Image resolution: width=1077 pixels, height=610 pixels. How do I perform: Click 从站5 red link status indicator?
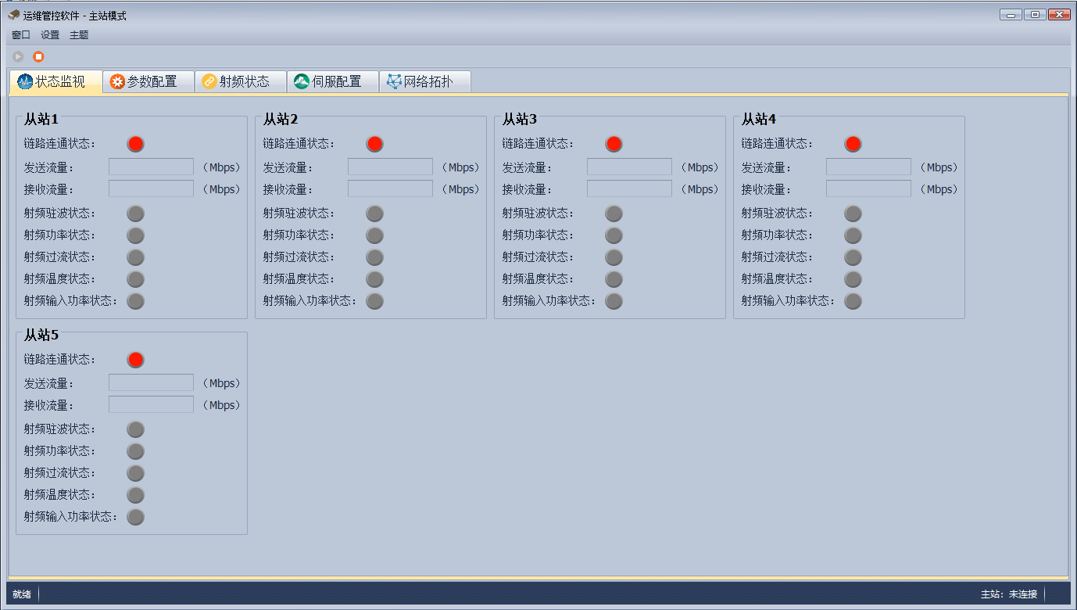pos(136,360)
